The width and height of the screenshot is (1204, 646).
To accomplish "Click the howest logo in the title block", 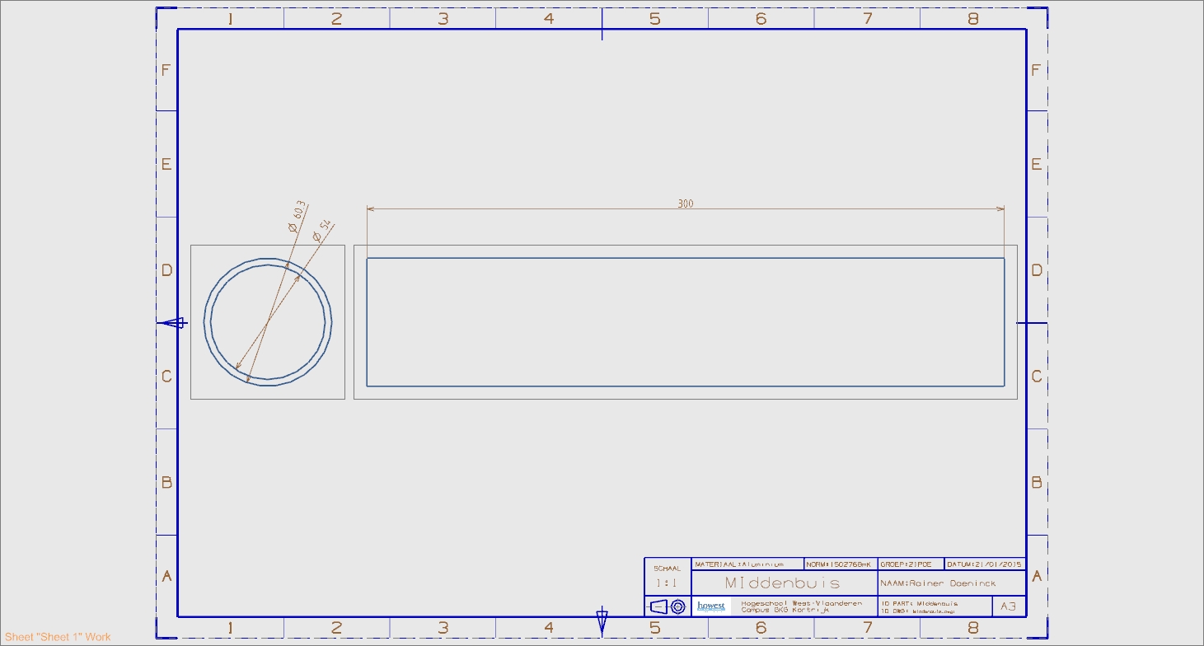I will click(711, 606).
